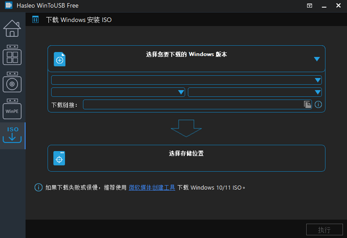Open the lower-right half-width dropdown
Screen dimensions: 347x238
(x=254, y=92)
